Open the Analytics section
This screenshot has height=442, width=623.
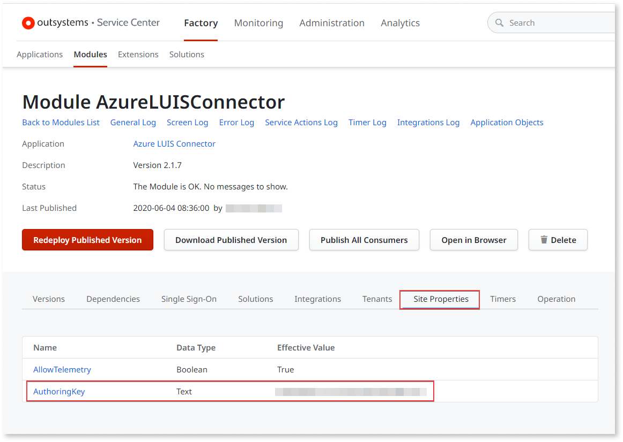click(400, 22)
